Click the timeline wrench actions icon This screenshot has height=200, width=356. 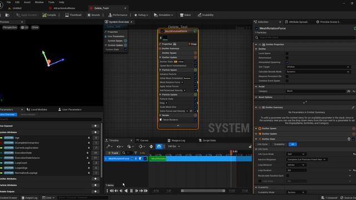[x=110, y=147]
